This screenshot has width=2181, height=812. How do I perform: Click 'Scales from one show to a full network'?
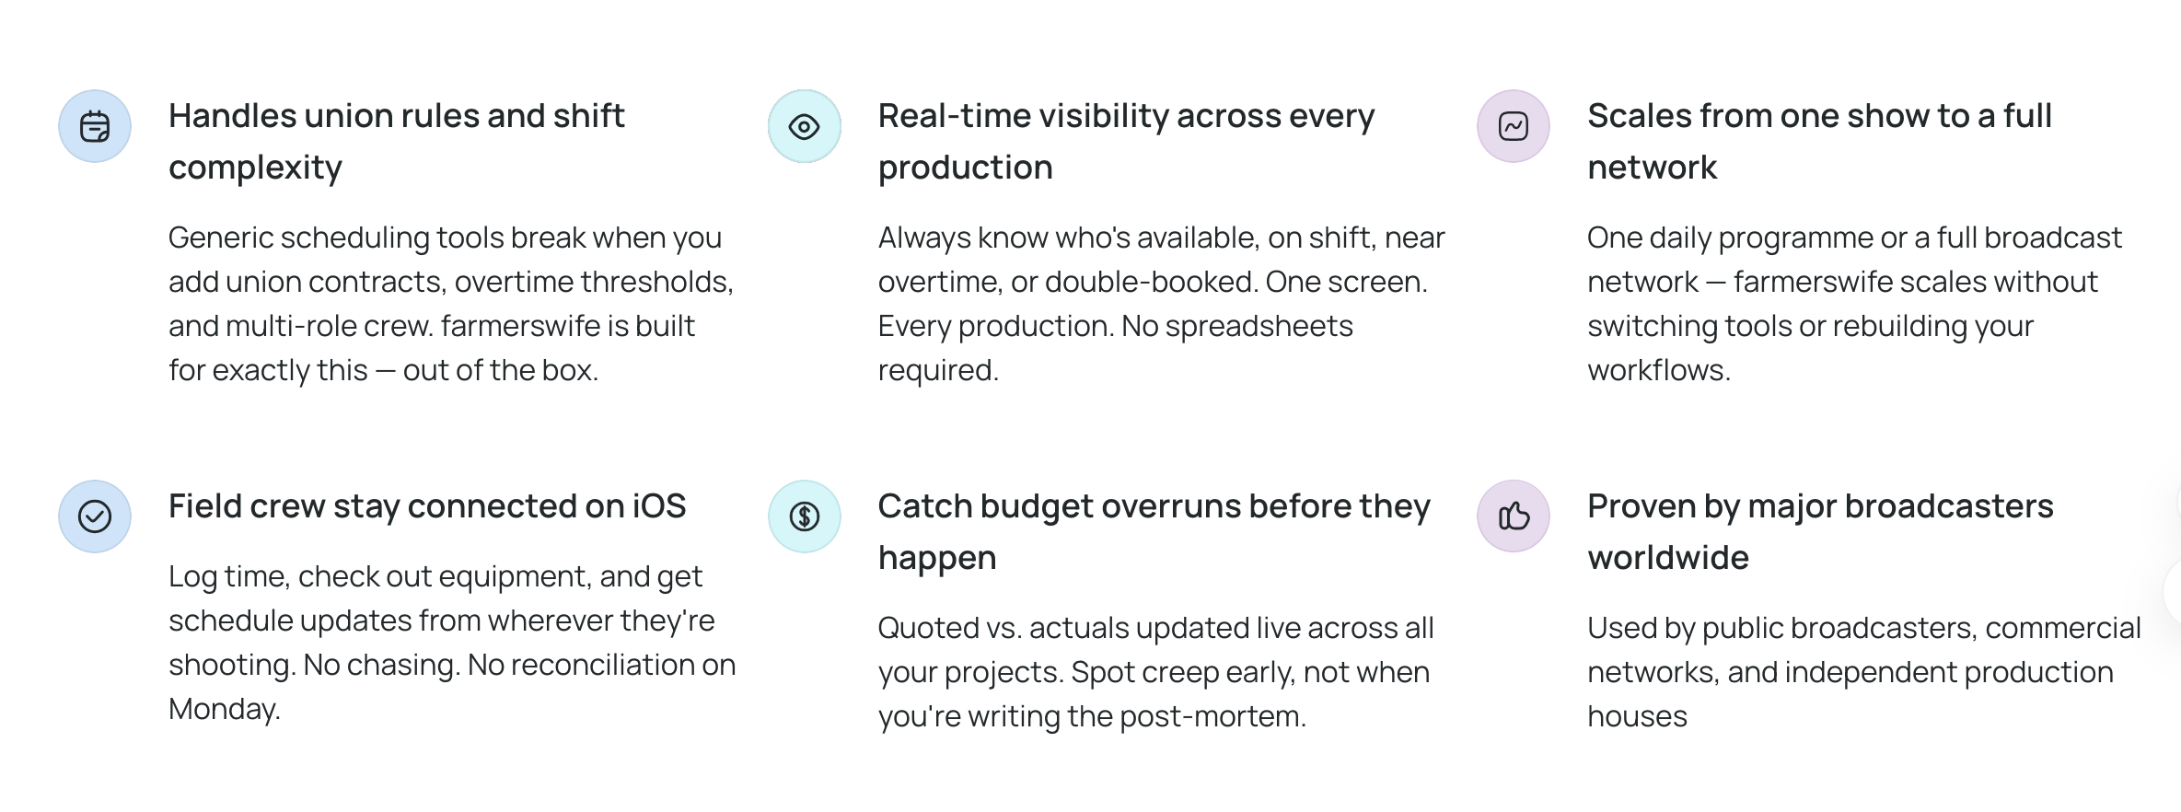(x=1818, y=141)
